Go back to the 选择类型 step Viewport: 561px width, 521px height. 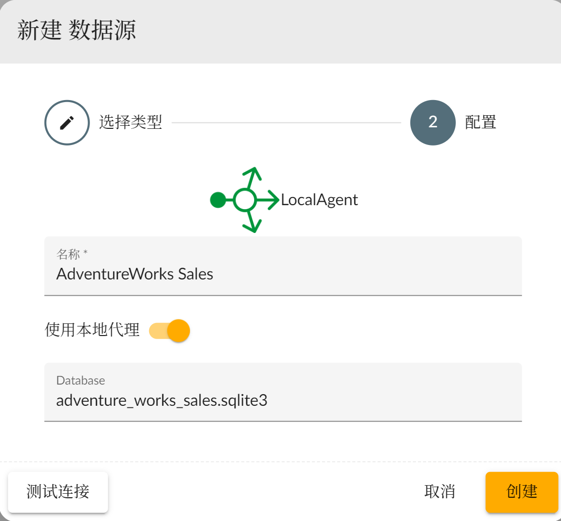(130, 123)
